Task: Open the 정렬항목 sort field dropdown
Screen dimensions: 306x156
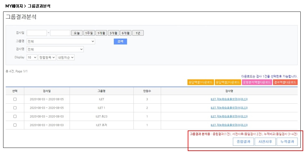Action: coord(47,58)
